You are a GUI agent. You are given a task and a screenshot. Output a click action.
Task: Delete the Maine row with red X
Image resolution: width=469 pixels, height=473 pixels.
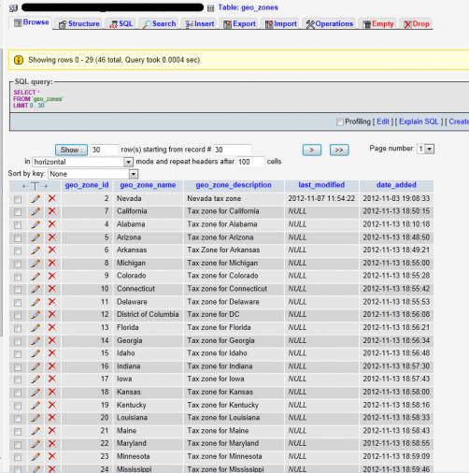tap(52, 431)
